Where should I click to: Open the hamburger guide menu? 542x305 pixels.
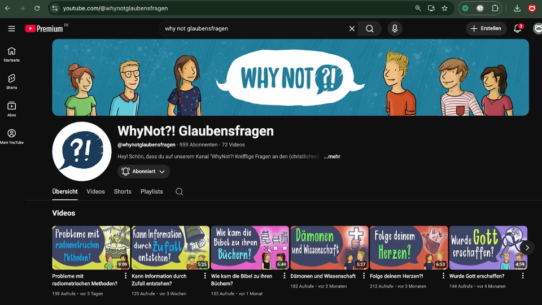point(11,29)
